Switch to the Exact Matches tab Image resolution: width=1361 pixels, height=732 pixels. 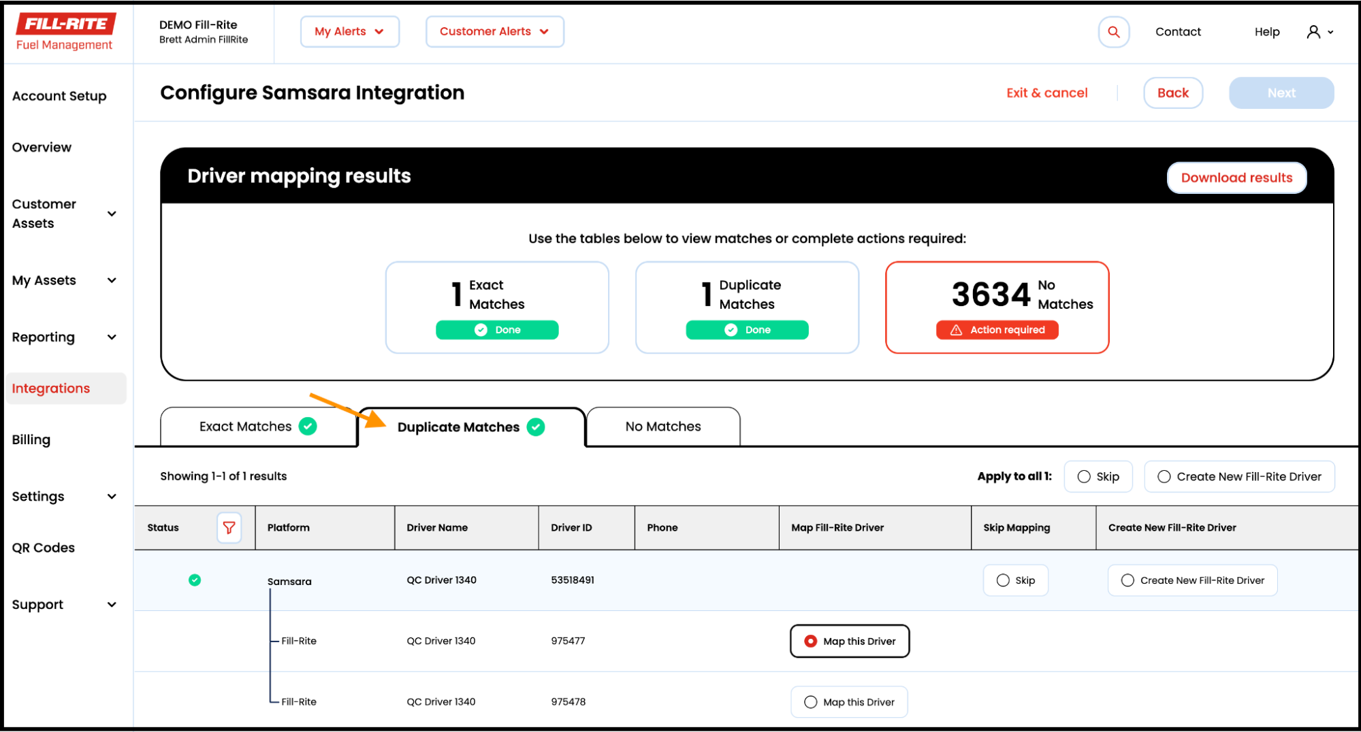[x=244, y=427]
